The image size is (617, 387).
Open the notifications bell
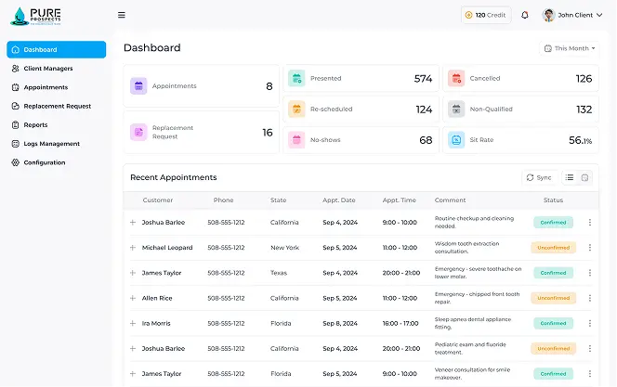pyautogui.click(x=525, y=15)
